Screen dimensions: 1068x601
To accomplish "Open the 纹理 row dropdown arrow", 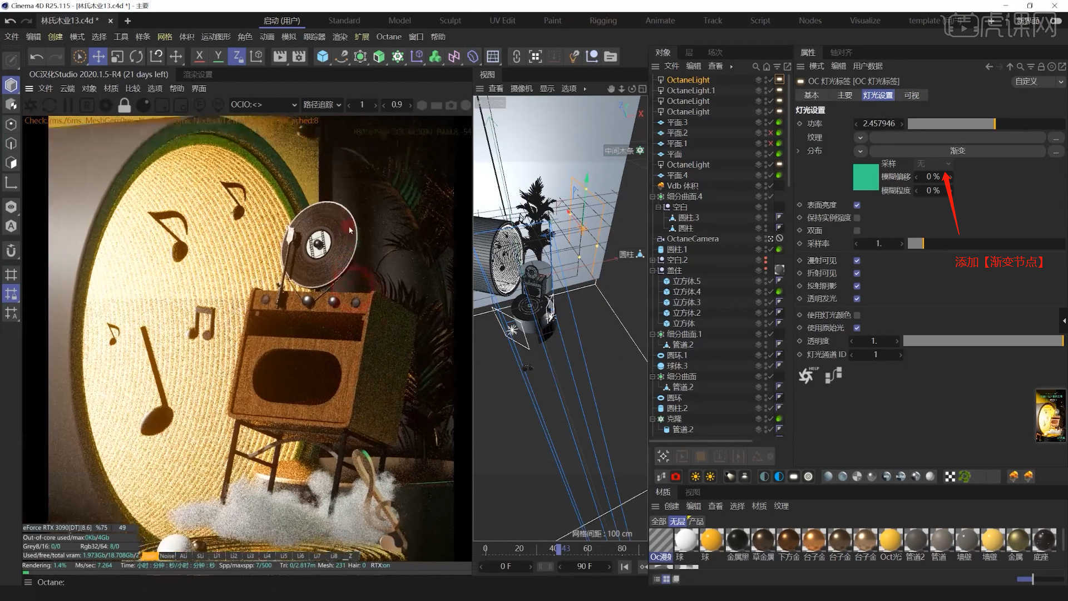I will click(x=860, y=137).
